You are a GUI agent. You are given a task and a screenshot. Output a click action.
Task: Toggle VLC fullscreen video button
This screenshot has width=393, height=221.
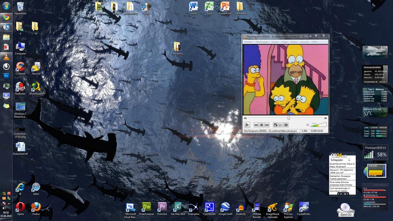pyautogui.click(x=275, y=125)
